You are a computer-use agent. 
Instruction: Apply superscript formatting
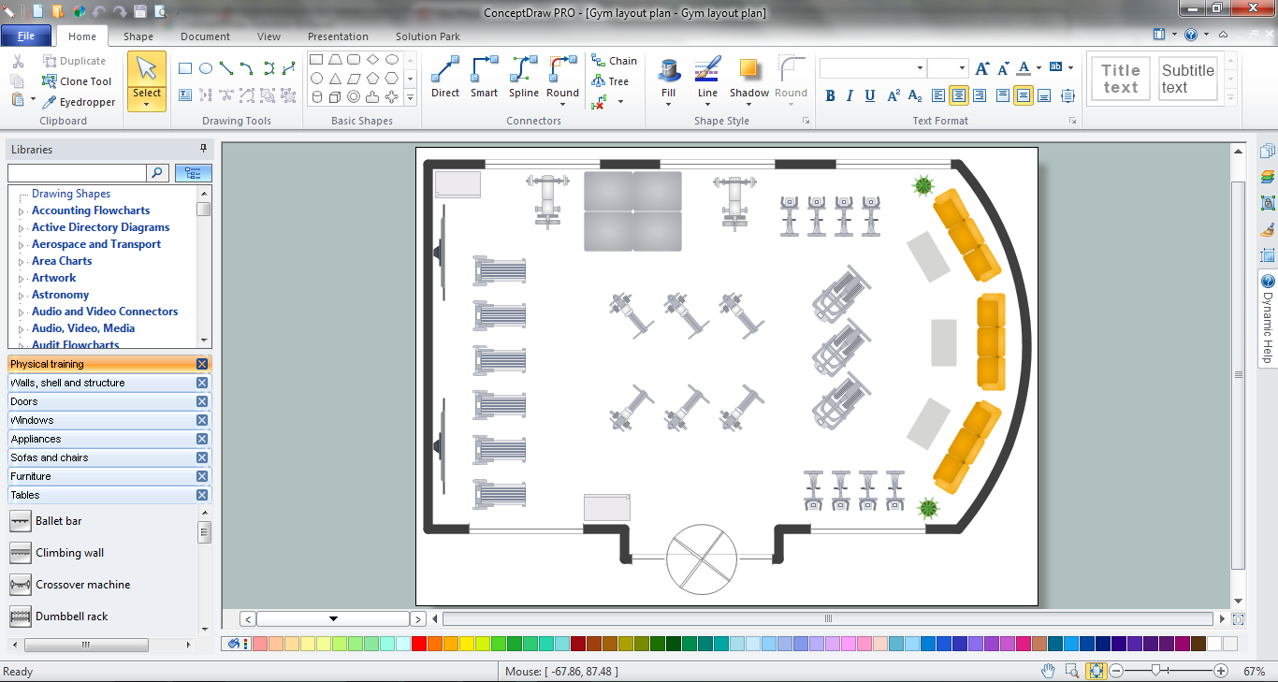[x=893, y=95]
